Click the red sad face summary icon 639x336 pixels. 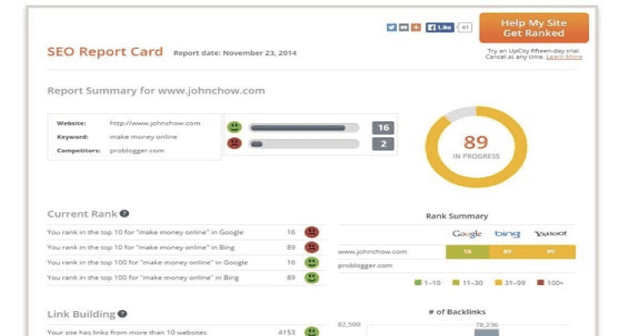click(x=235, y=143)
